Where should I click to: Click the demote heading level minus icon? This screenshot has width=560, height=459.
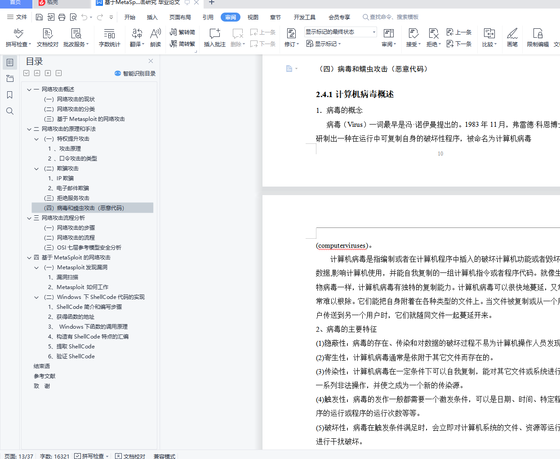tap(58, 73)
